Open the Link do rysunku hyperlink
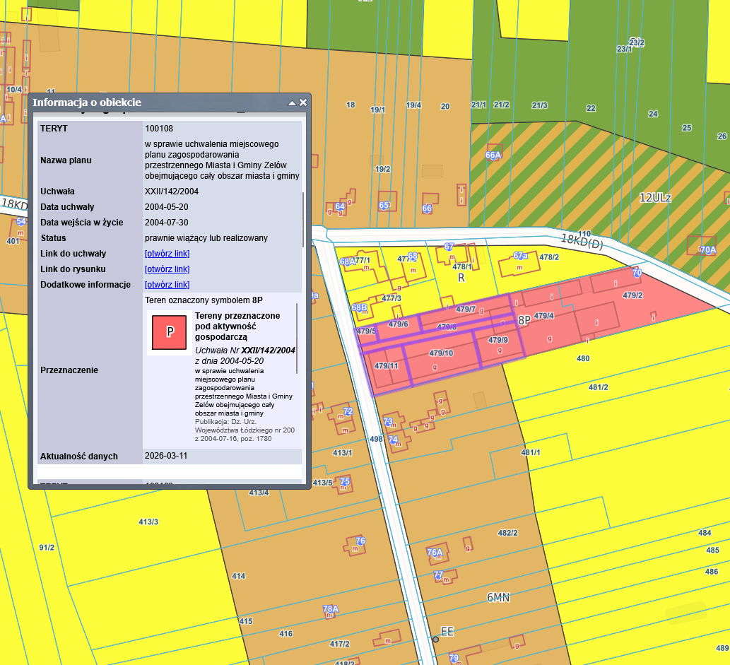Viewport: 730px width, 665px height. (167, 269)
